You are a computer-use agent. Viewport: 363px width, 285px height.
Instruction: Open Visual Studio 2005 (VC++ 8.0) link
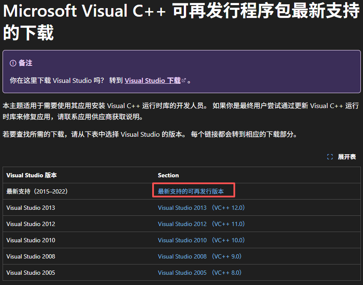click(x=200, y=272)
